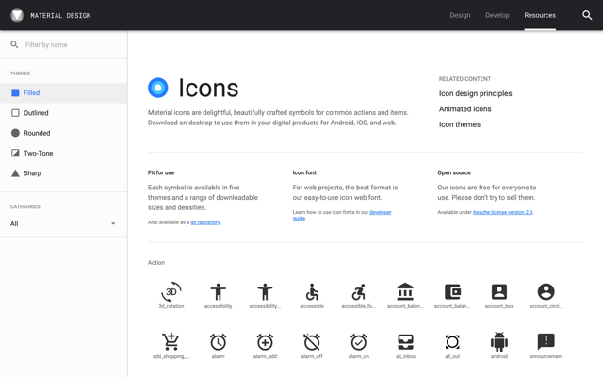This screenshot has width=603, height=377.
Task: Click the add_shopping_cart icon
Action: [171, 341]
